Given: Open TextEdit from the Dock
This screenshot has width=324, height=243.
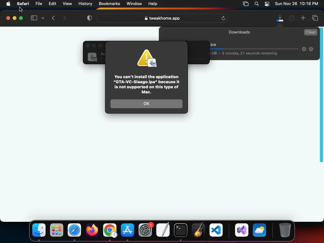Looking at the screenshot, I should (163, 230).
